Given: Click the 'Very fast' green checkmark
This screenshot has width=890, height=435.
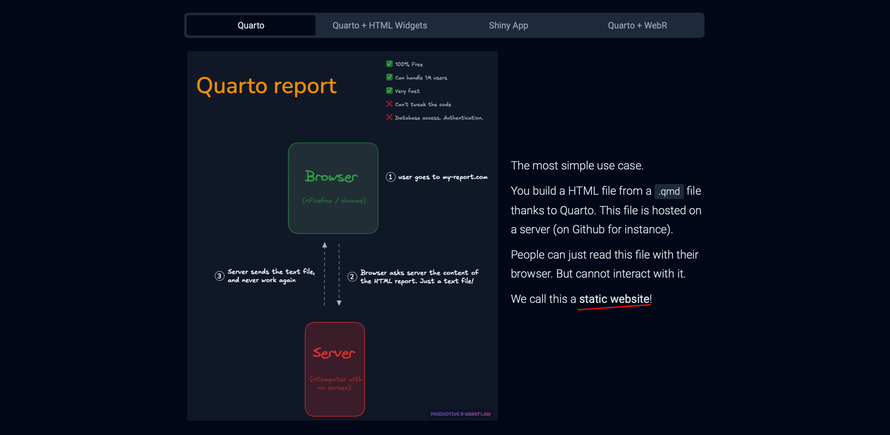Looking at the screenshot, I should point(389,90).
